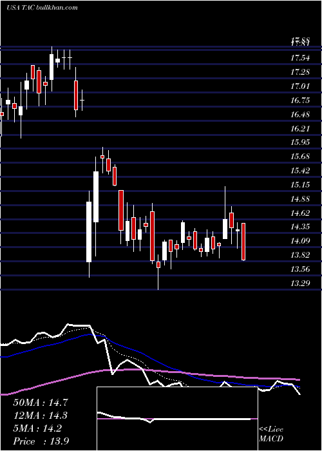
Task: Click the 17.01 price axis label
Action: 300,86
